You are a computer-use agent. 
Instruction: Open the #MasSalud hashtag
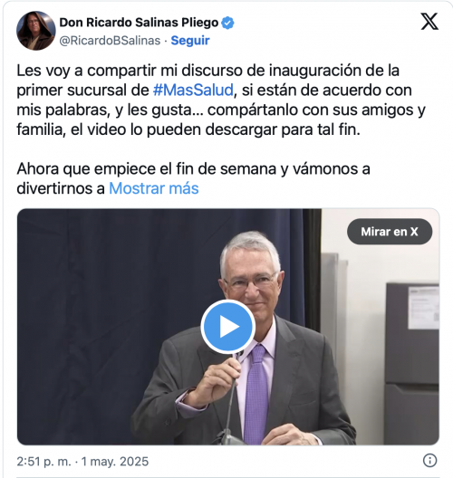(193, 91)
